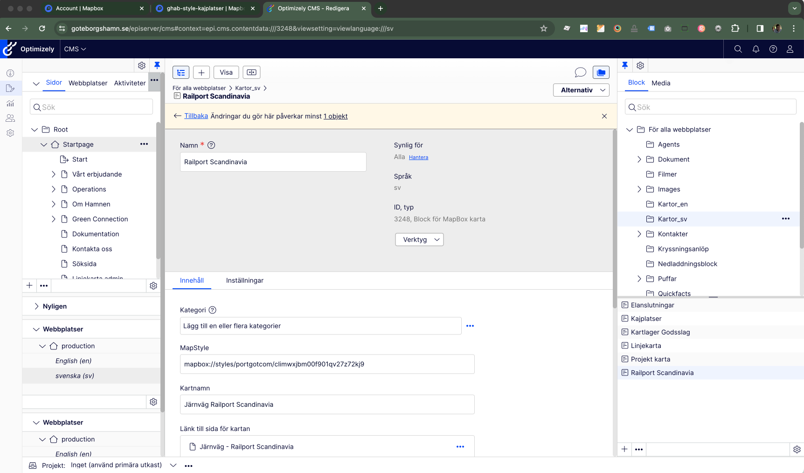Open the Verktyg dropdown
The width and height of the screenshot is (804, 473).
pyautogui.click(x=419, y=239)
